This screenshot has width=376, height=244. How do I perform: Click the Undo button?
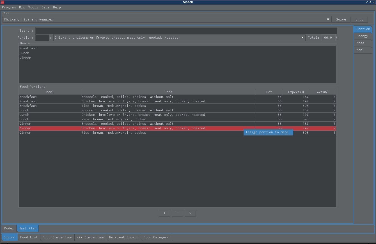tap(359, 19)
